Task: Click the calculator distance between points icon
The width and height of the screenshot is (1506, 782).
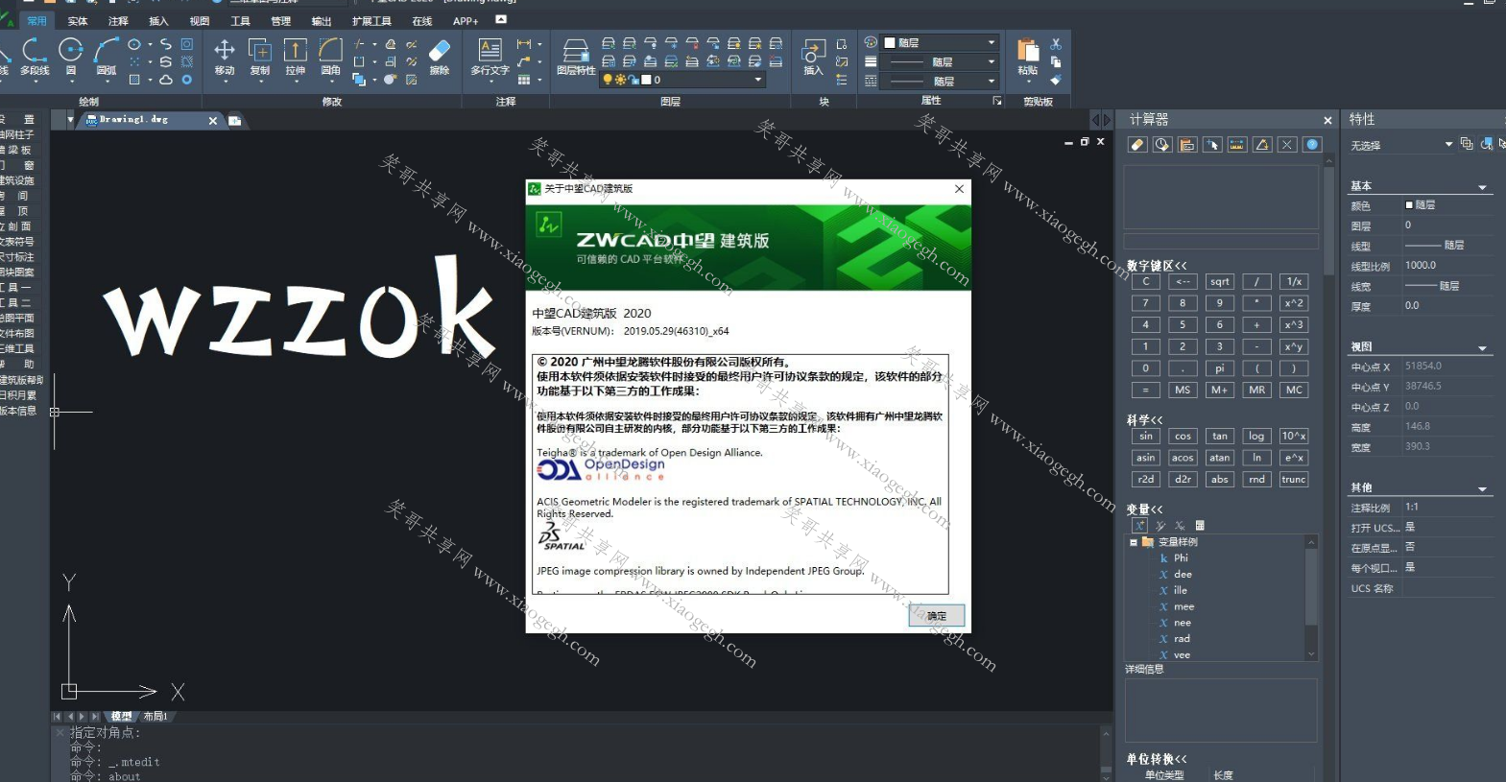Action: pyautogui.click(x=1237, y=145)
